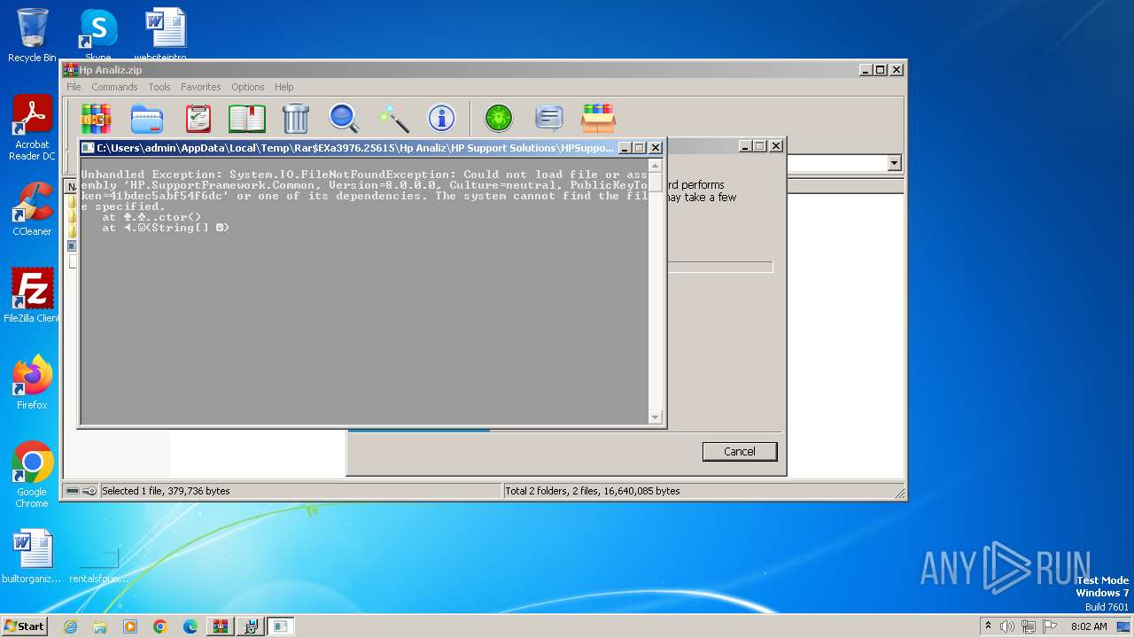
Task: Click the Cancel button in the dialog
Action: (x=740, y=451)
